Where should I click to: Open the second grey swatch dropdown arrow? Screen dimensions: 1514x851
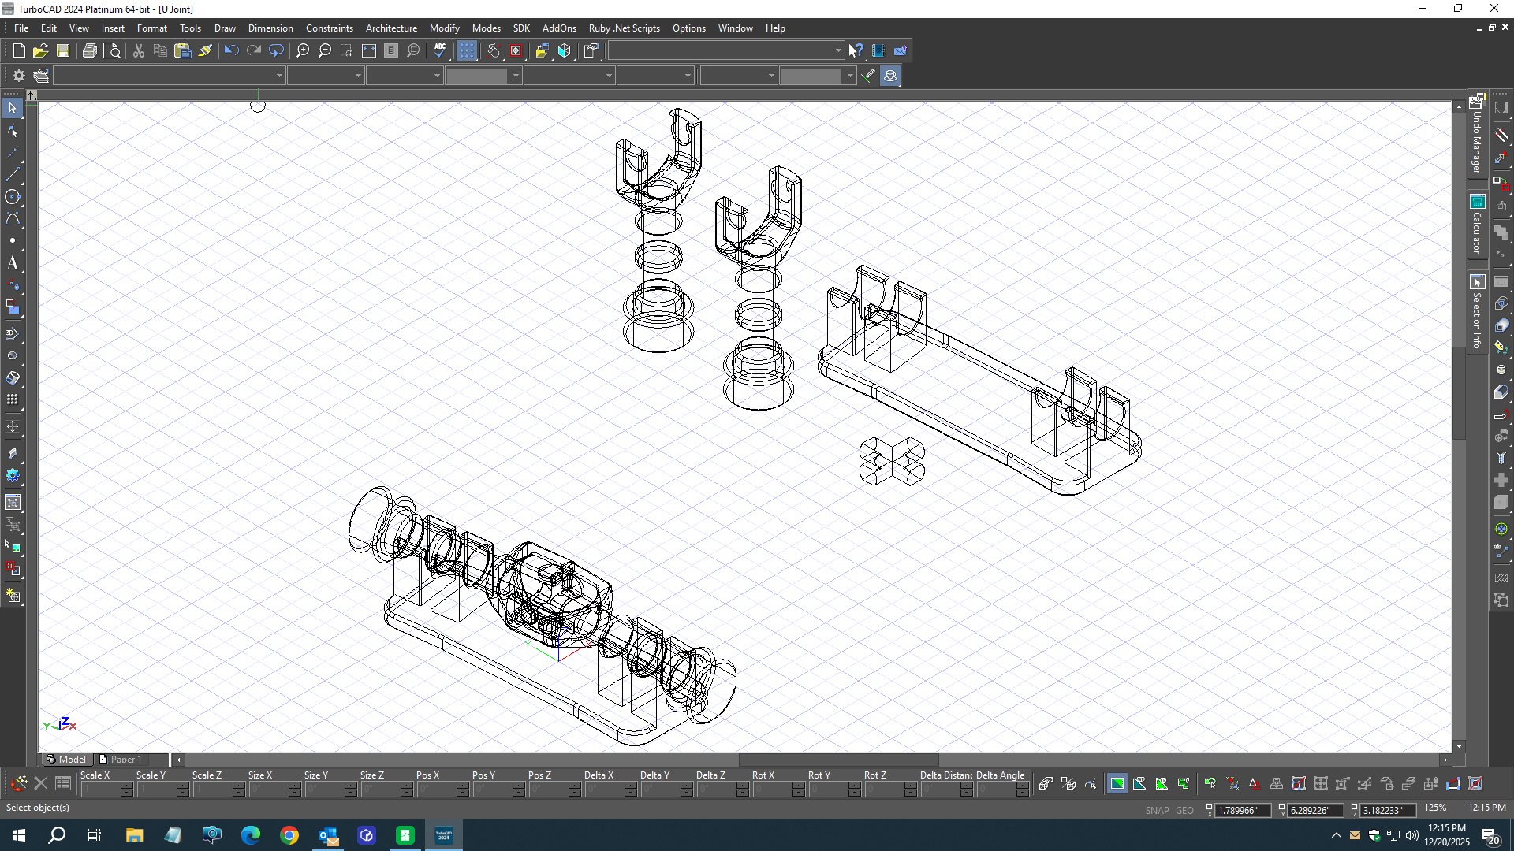850,76
